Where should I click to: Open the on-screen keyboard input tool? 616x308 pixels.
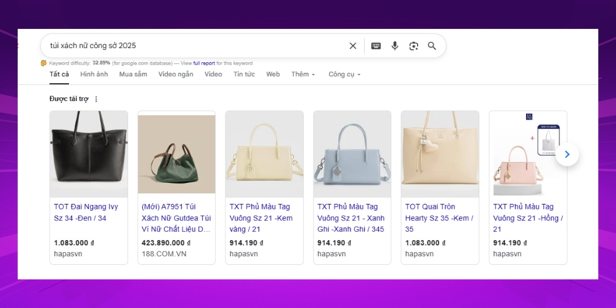[376, 46]
